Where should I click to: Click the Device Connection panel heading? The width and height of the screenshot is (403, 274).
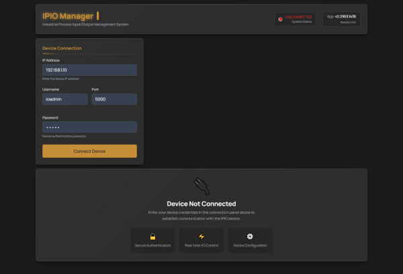(x=62, y=48)
